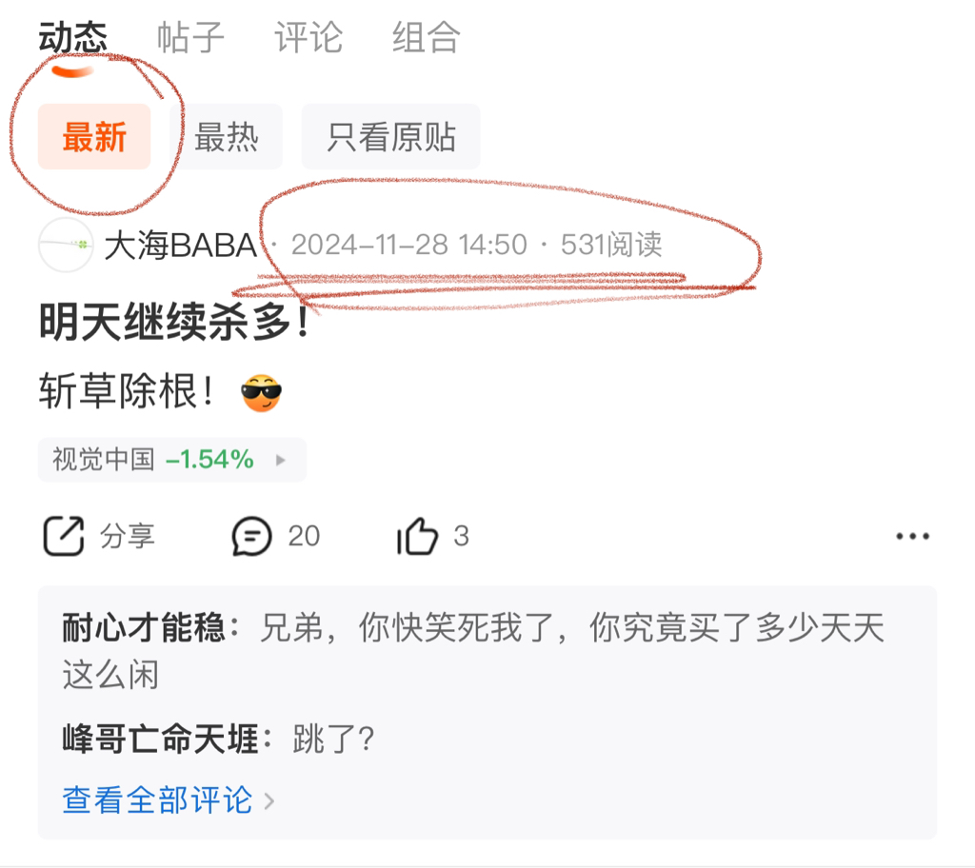Switch to the 组合 tab

pyautogui.click(x=426, y=37)
